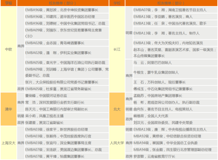This screenshot has width=218, height=160.
Task: Click the row for 张毅伟, 中茂控股首席执行官
Action: pos(67,136)
